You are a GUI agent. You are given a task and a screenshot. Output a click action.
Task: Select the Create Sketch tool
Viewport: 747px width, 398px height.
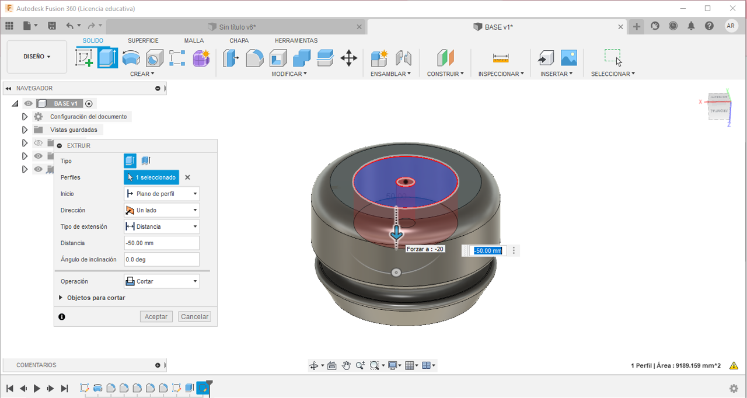tap(85, 58)
